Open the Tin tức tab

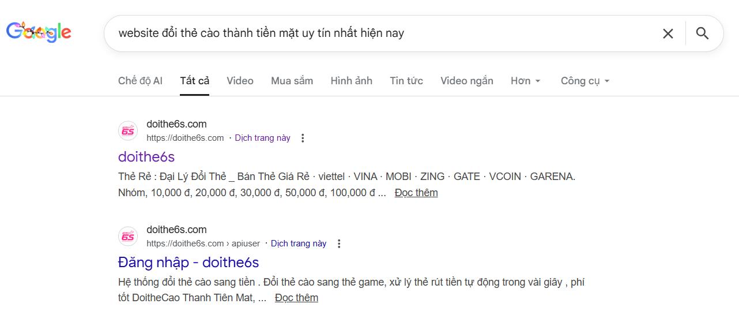coord(406,81)
